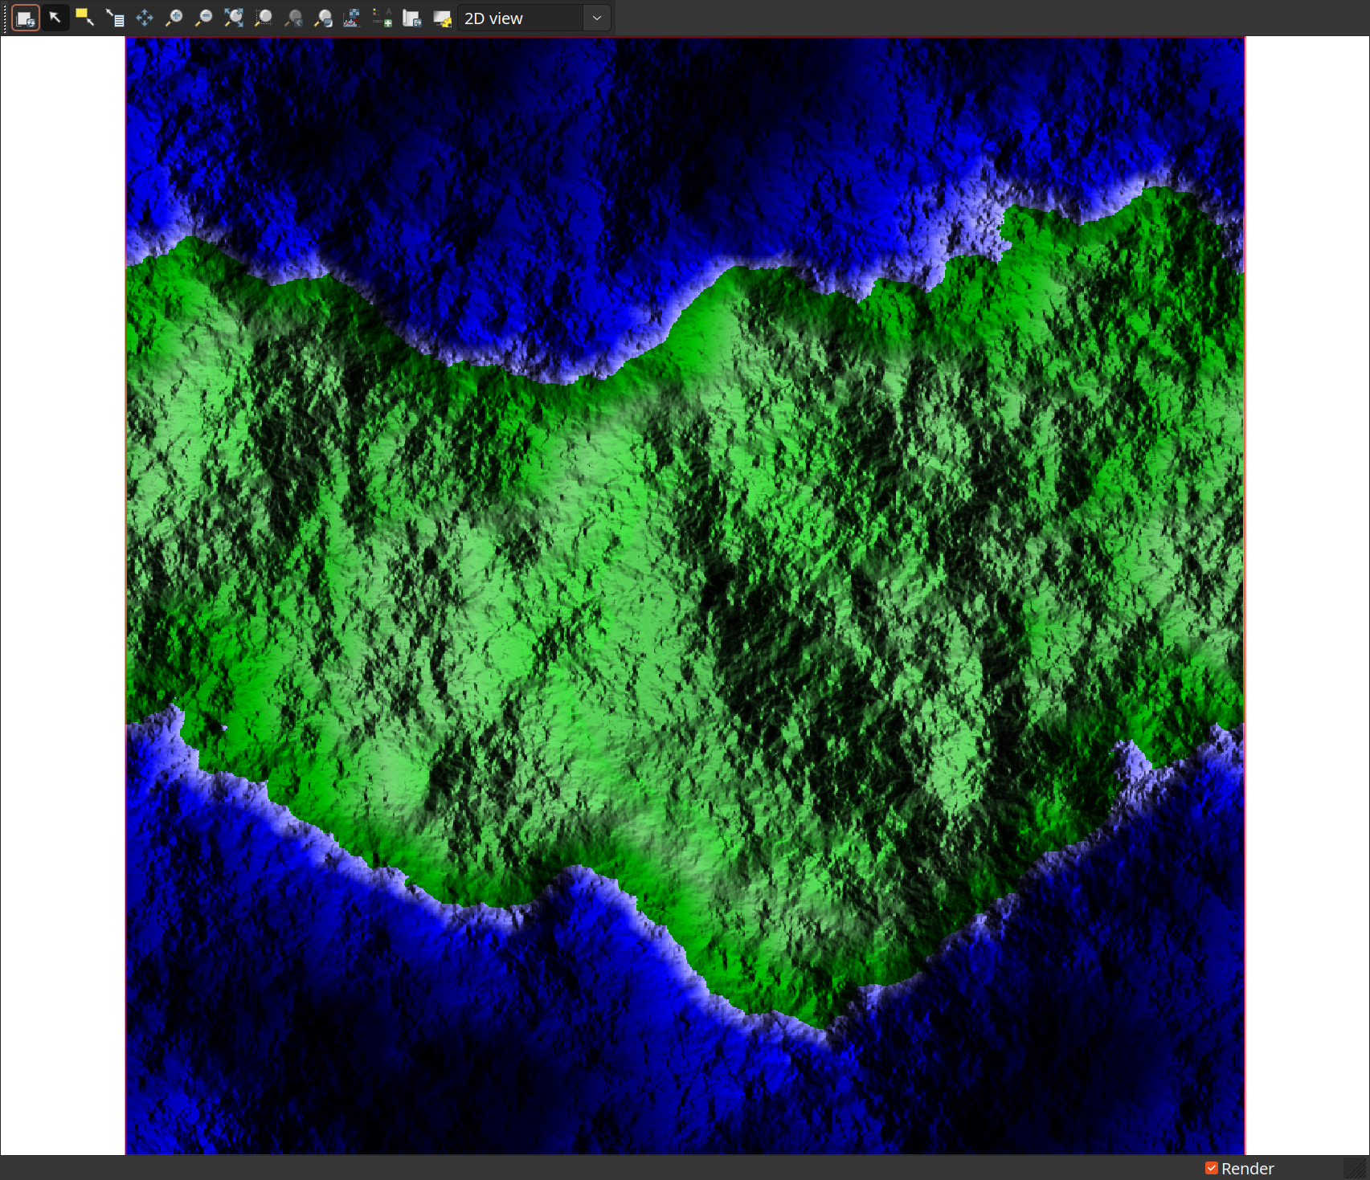Select the Pan tool
1370x1180 pixels.
coord(145,18)
